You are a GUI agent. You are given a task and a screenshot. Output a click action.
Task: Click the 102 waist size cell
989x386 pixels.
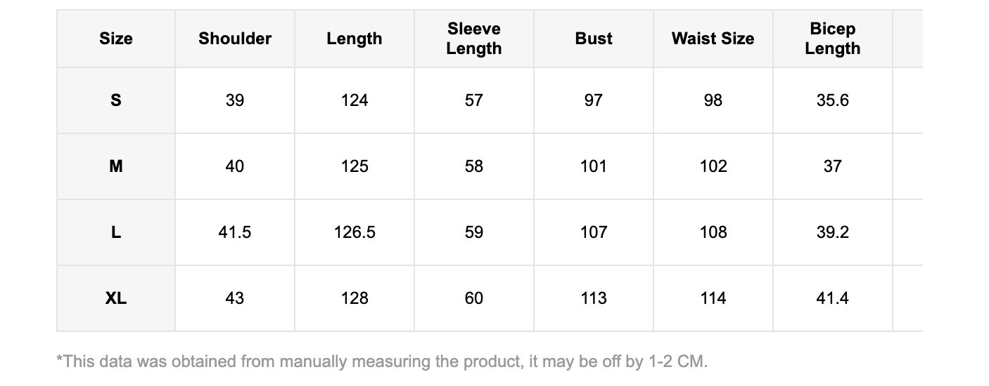(x=713, y=166)
